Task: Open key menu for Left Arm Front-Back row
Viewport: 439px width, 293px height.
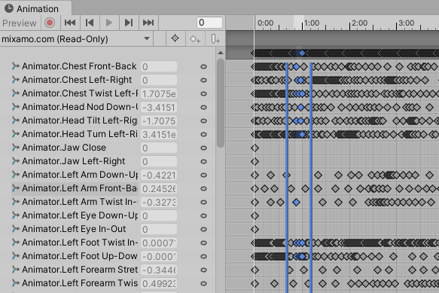Action: coord(203,188)
